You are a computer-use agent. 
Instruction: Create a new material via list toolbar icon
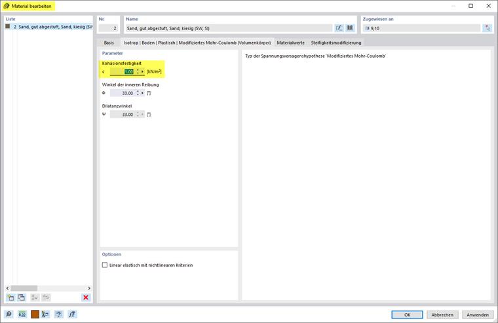pyautogui.click(x=10, y=297)
